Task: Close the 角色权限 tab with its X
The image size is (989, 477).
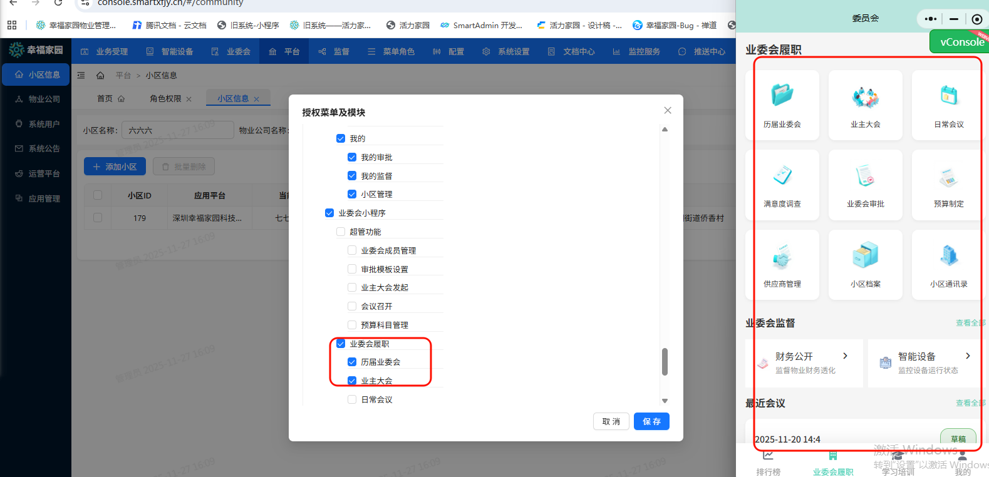Action: pyautogui.click(x=189, y=99)
